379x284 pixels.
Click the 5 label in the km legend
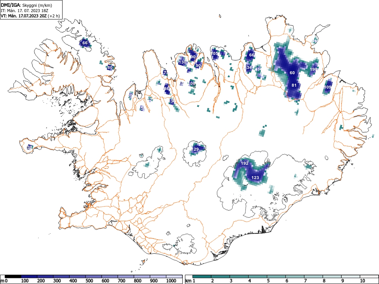tap(268, 281)
